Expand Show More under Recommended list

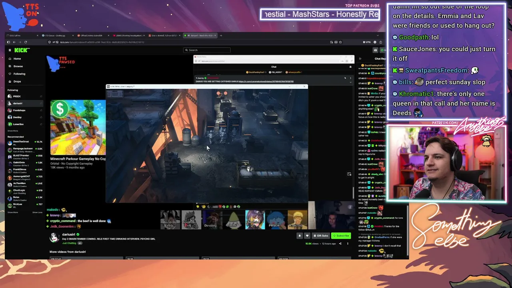pyautogui.click(x=12, y=212)
